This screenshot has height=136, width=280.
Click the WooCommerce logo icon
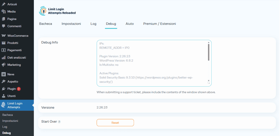[x=4, y=36]
